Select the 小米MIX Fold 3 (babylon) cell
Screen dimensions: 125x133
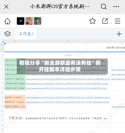[x=15, y=83]
